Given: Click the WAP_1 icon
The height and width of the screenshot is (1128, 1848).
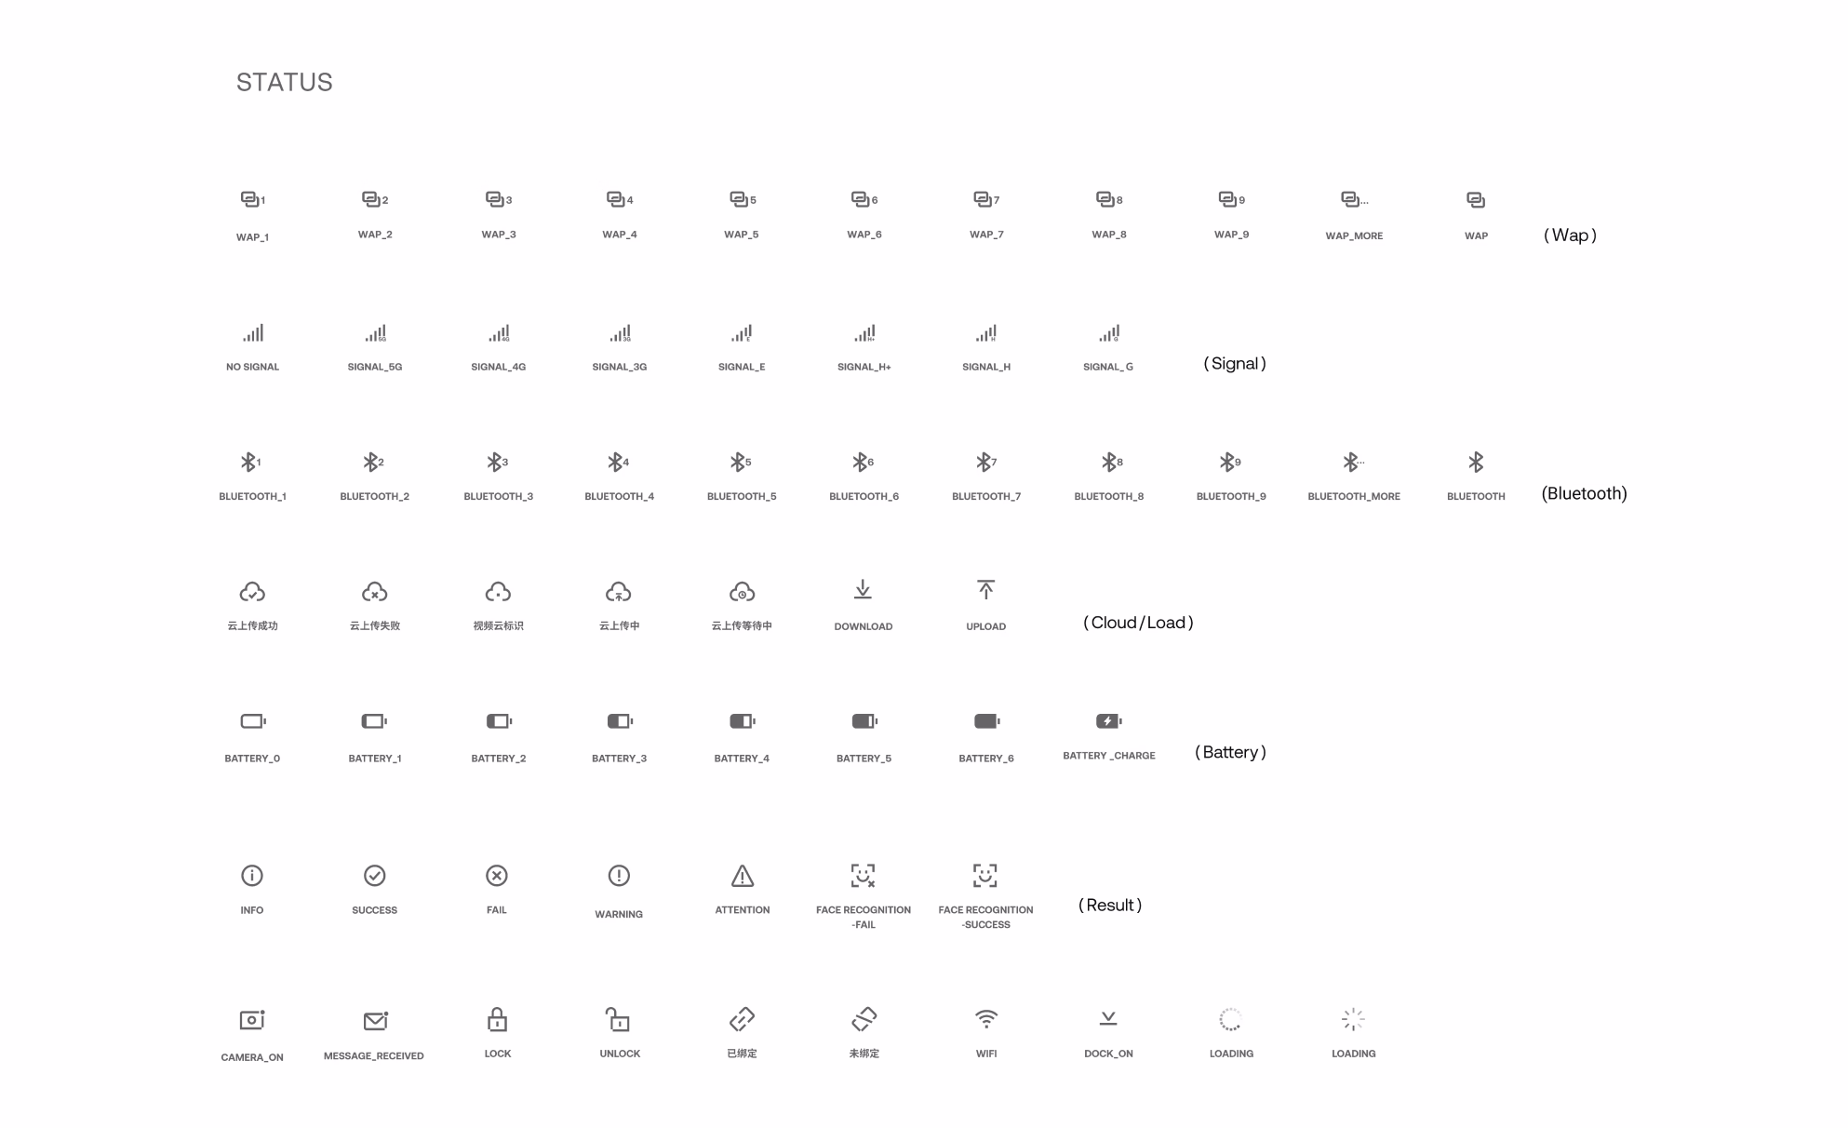Looking at the screenshot, I should [253, 199].
